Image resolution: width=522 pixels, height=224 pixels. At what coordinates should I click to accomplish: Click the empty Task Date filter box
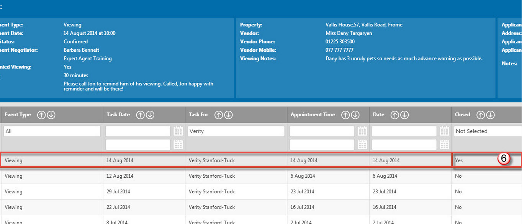(x=138, y=131)
